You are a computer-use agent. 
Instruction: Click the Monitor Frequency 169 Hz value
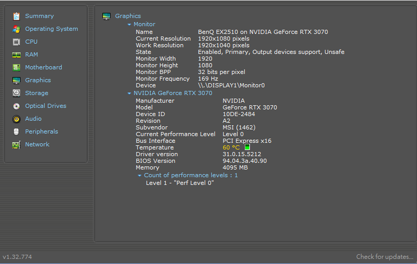208,79
